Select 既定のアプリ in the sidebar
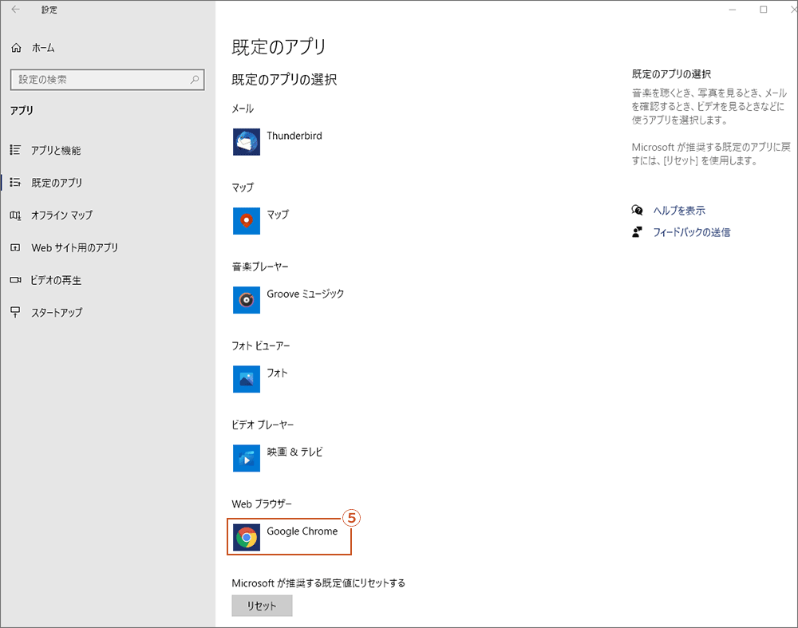 coord(57,183)
